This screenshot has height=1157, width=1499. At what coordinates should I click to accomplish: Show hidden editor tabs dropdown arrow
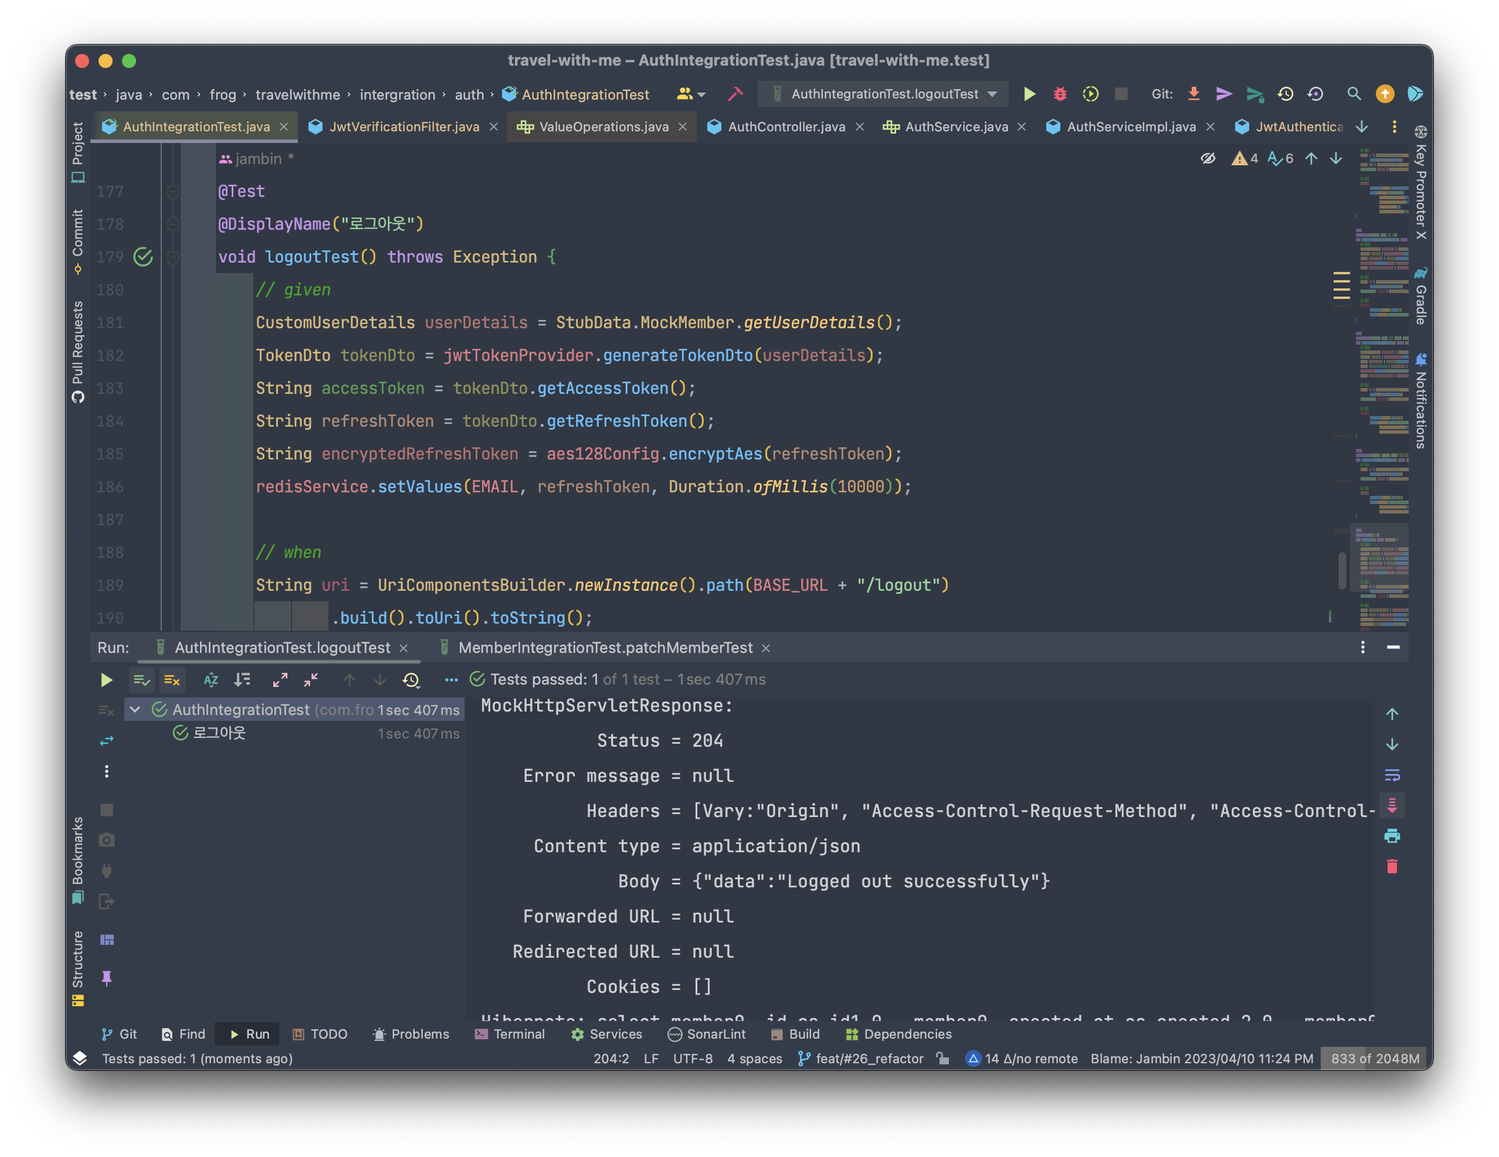(x=1362, y=127)
